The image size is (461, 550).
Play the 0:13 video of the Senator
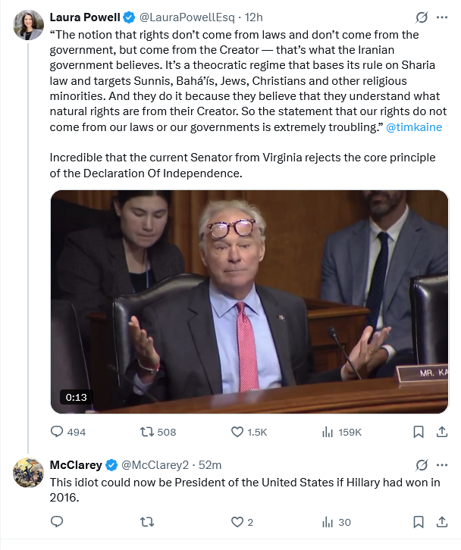pyautogui.click(x=249, y=302)
